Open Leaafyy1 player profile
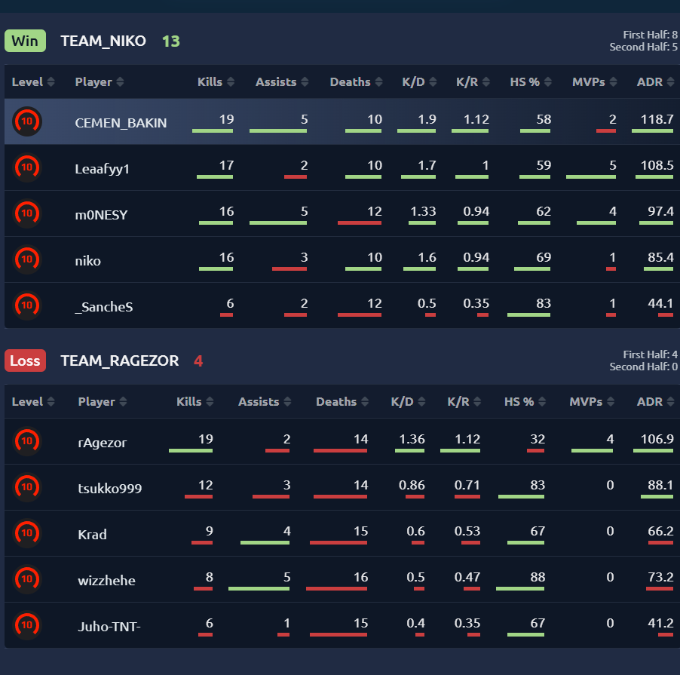680x675 pixels. (x=103, y=169)
